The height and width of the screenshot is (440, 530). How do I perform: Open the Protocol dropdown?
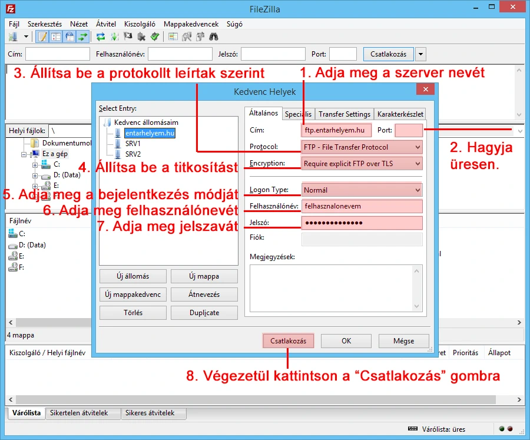tap(362, 147)
